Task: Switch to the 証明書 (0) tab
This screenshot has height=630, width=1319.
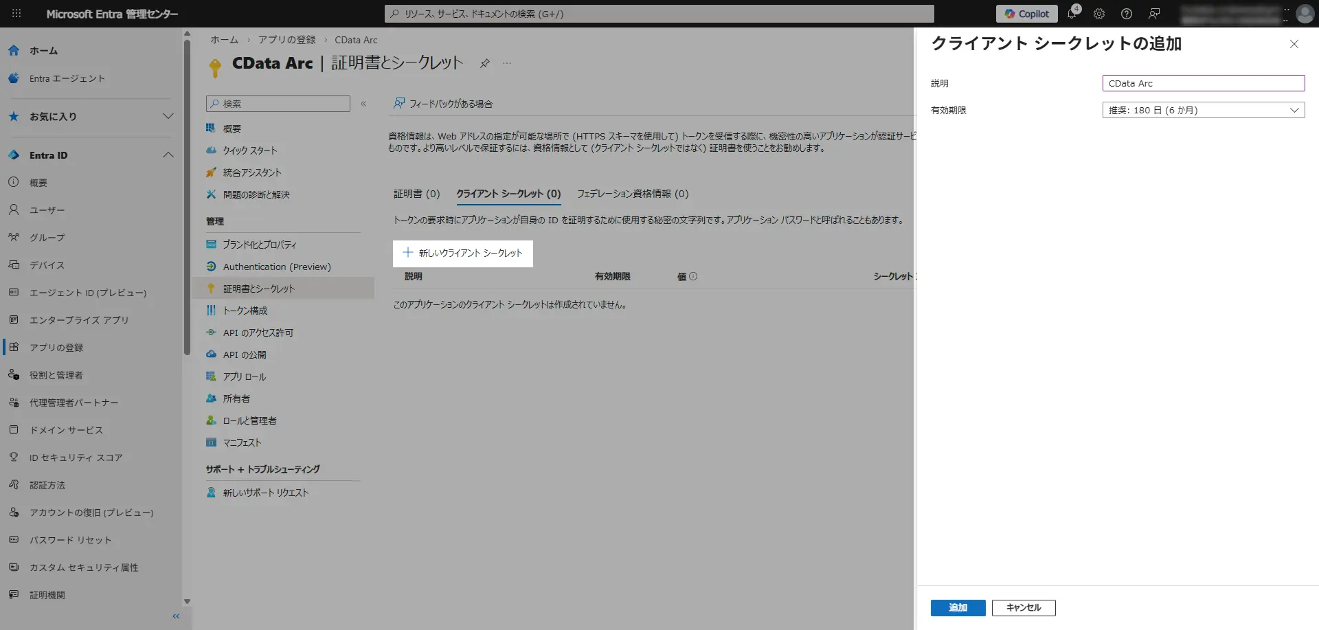Action: (x=416, y=194)
